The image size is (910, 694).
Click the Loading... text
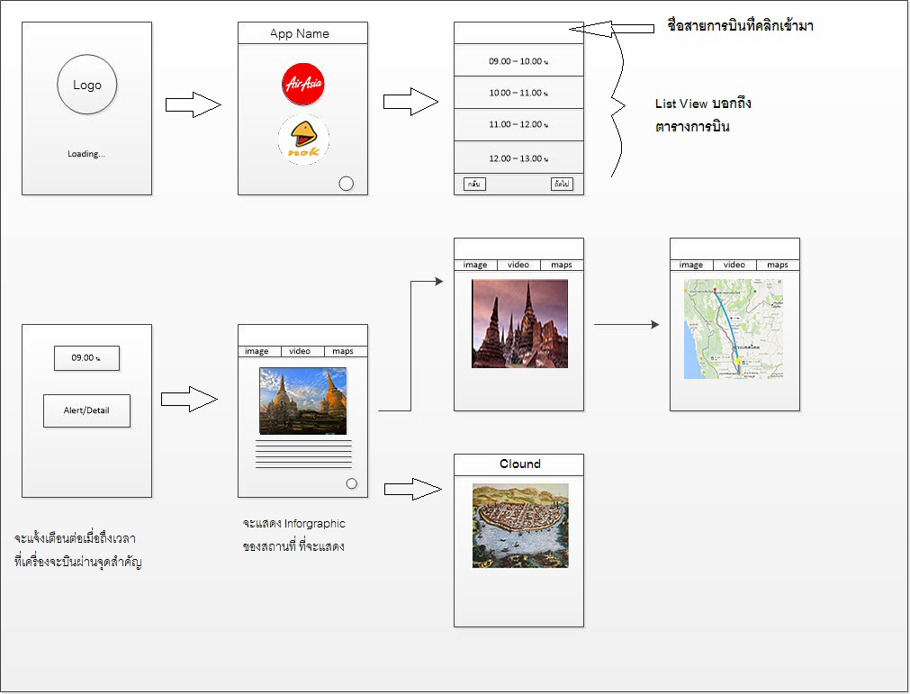click(x=86, y=154)
